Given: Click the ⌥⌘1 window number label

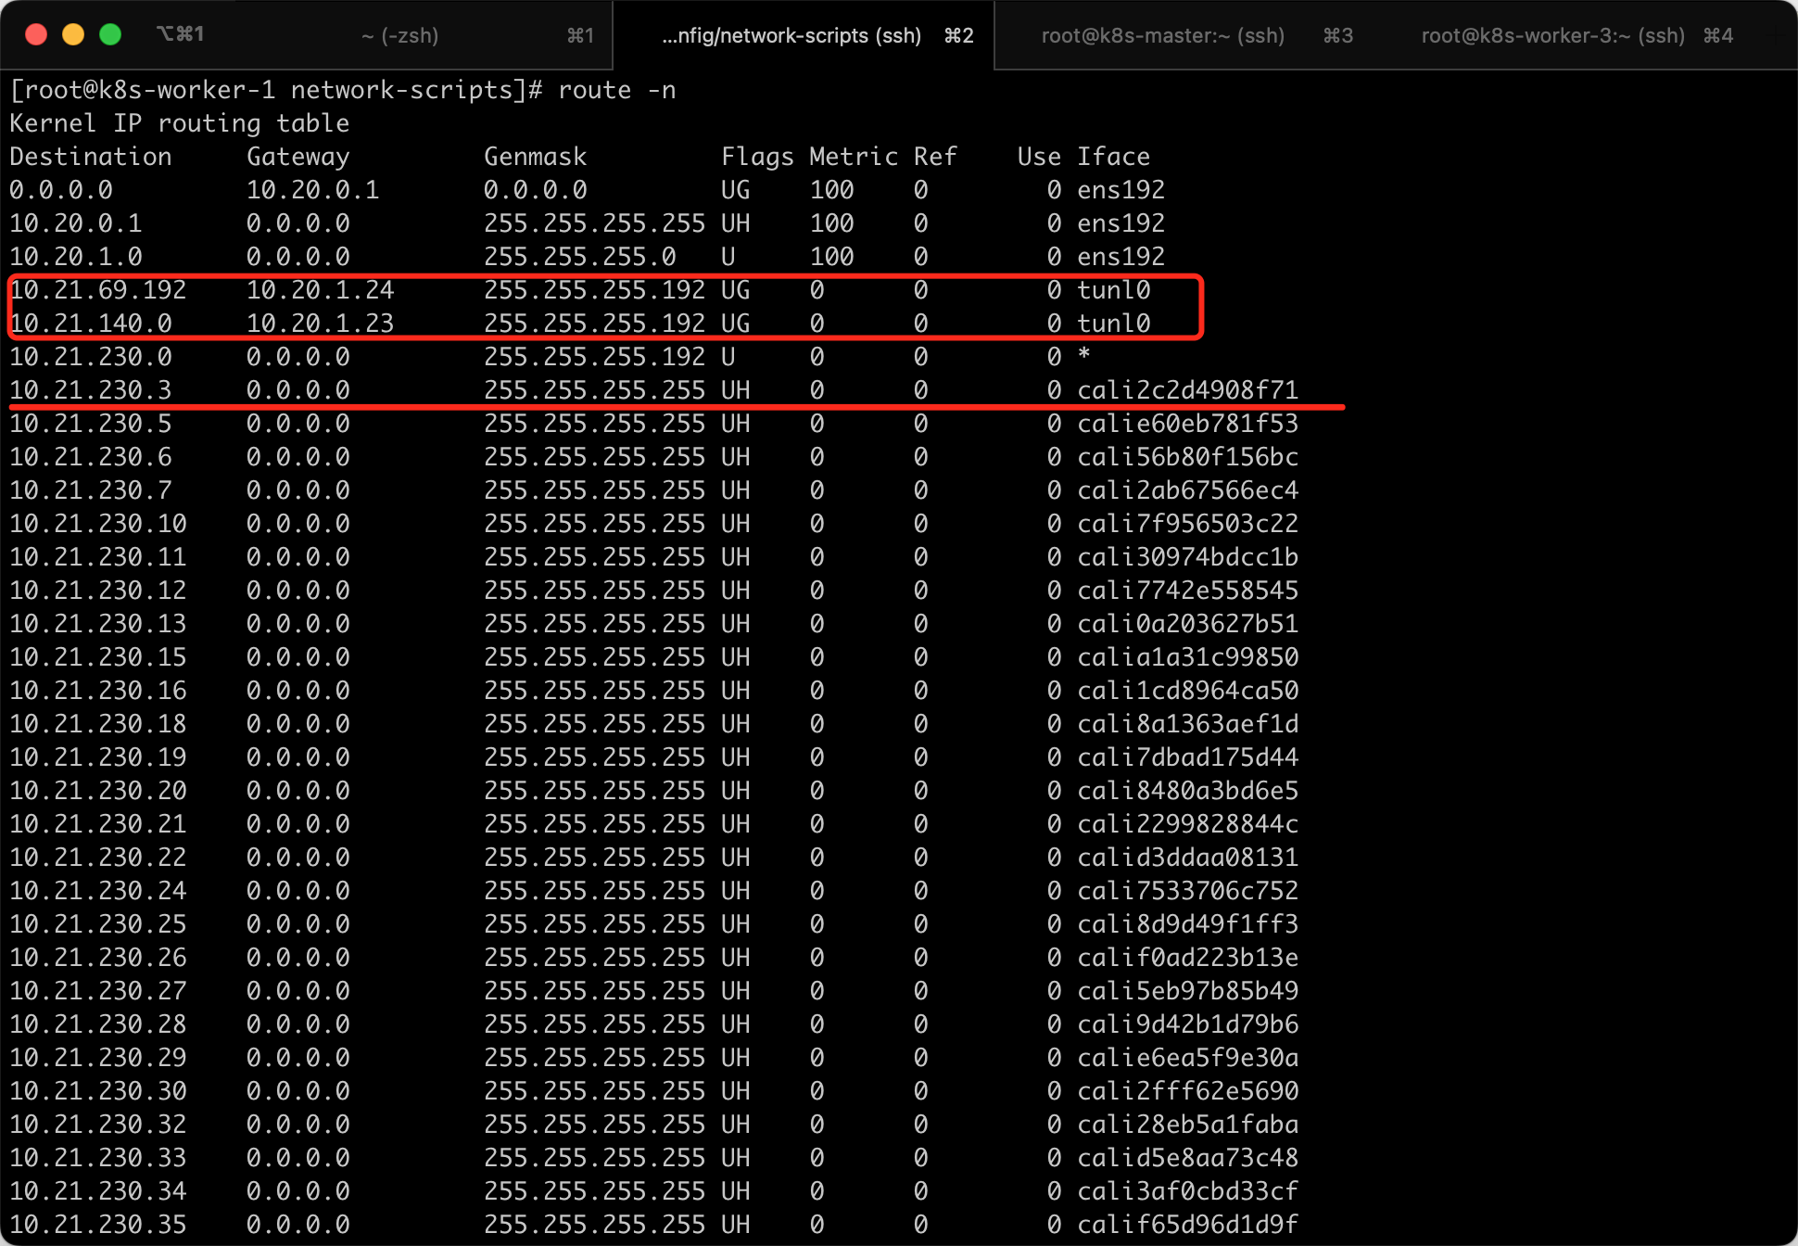Looking at the screenshot, I should coord(180,34).
